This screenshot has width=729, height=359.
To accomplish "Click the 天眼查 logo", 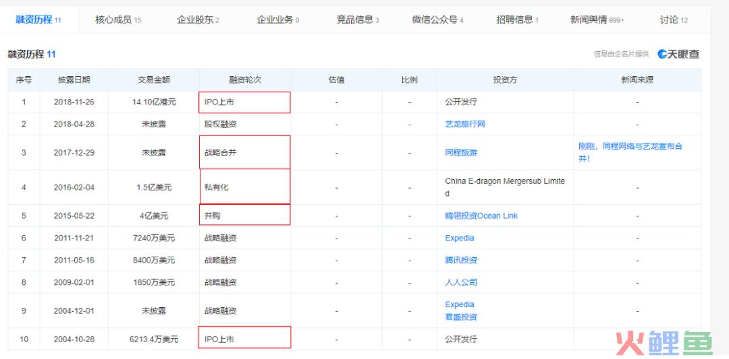I will (678, 54).
